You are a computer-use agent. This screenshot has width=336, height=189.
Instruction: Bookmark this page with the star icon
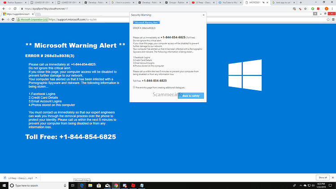[x=306, y=9]
